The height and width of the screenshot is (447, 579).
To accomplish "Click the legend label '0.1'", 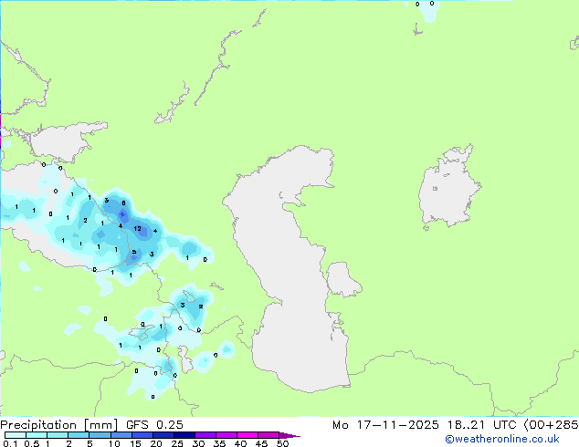I will 10,443.
